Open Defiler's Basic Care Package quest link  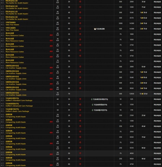pyautogui.click(x=17, y=111)
